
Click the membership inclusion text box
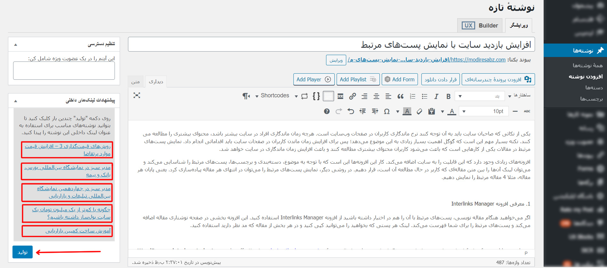(x=64, y=71)
